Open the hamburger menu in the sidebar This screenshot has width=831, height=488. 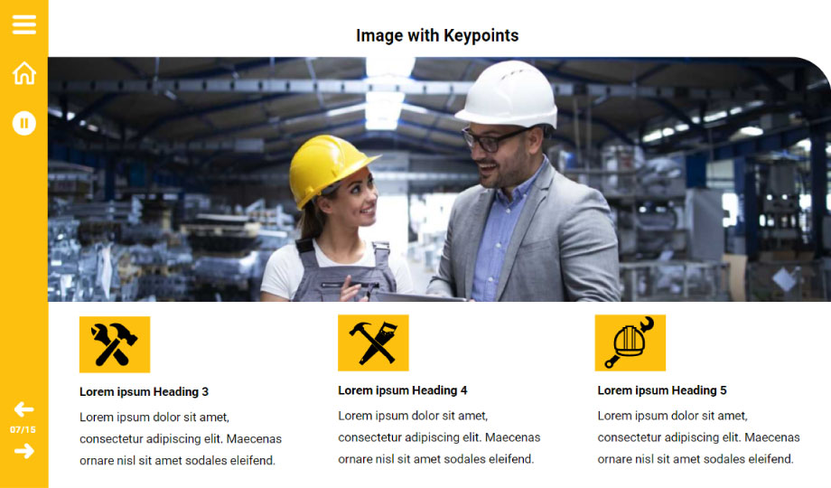click(x=24, y=24)
